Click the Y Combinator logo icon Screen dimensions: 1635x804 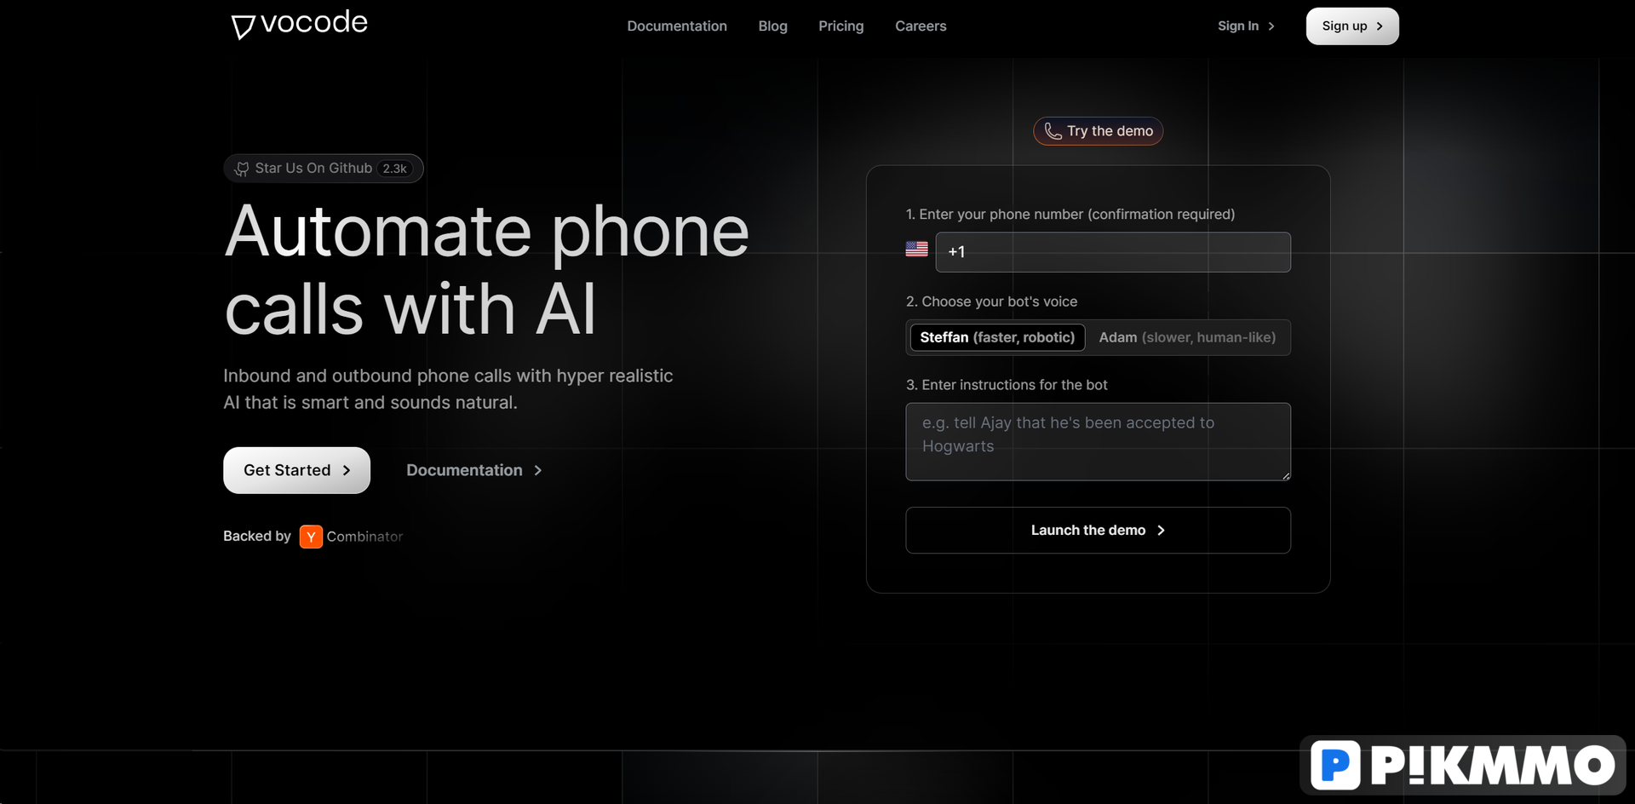[311, 537]
